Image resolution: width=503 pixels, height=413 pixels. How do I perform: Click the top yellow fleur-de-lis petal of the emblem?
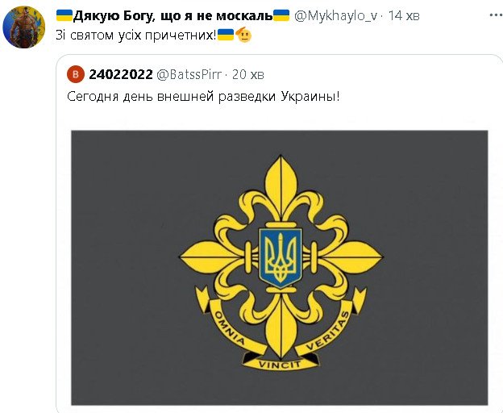click(281, 188)
